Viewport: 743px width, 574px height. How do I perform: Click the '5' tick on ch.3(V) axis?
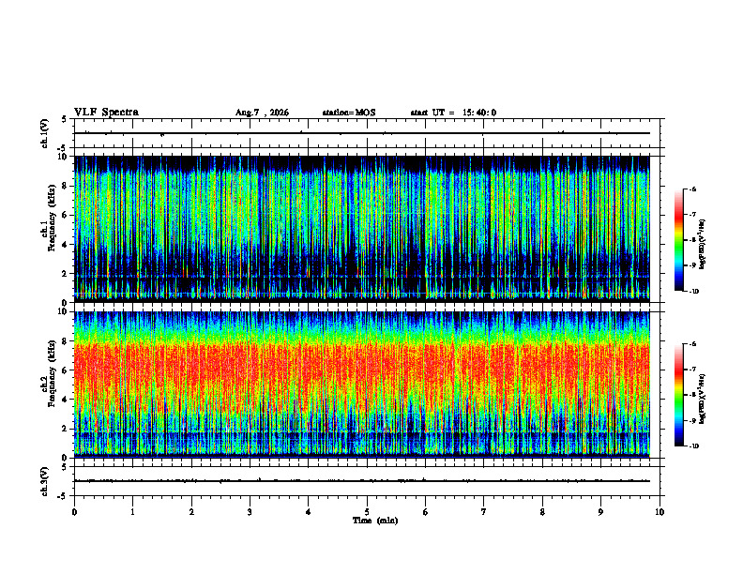tap(65, 467)
